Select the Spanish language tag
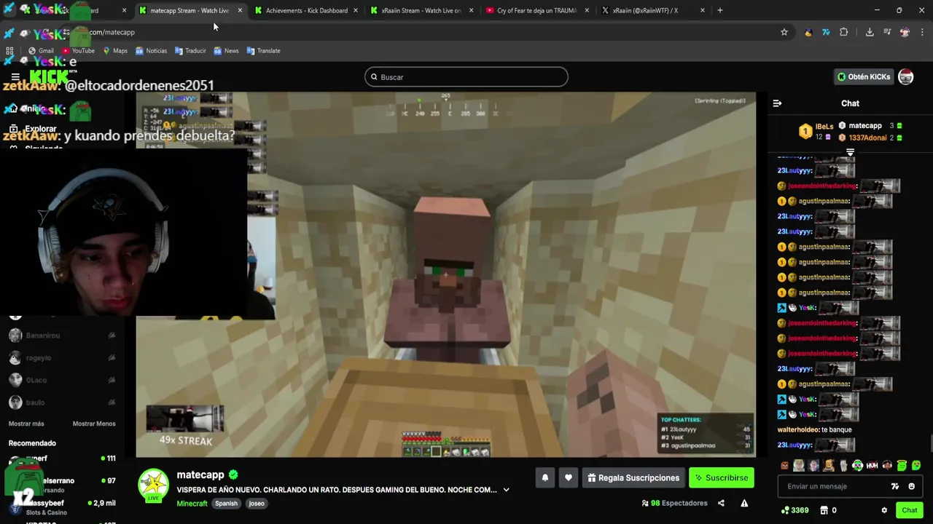The width and height of the screenshot is (933, 524). 226,504
